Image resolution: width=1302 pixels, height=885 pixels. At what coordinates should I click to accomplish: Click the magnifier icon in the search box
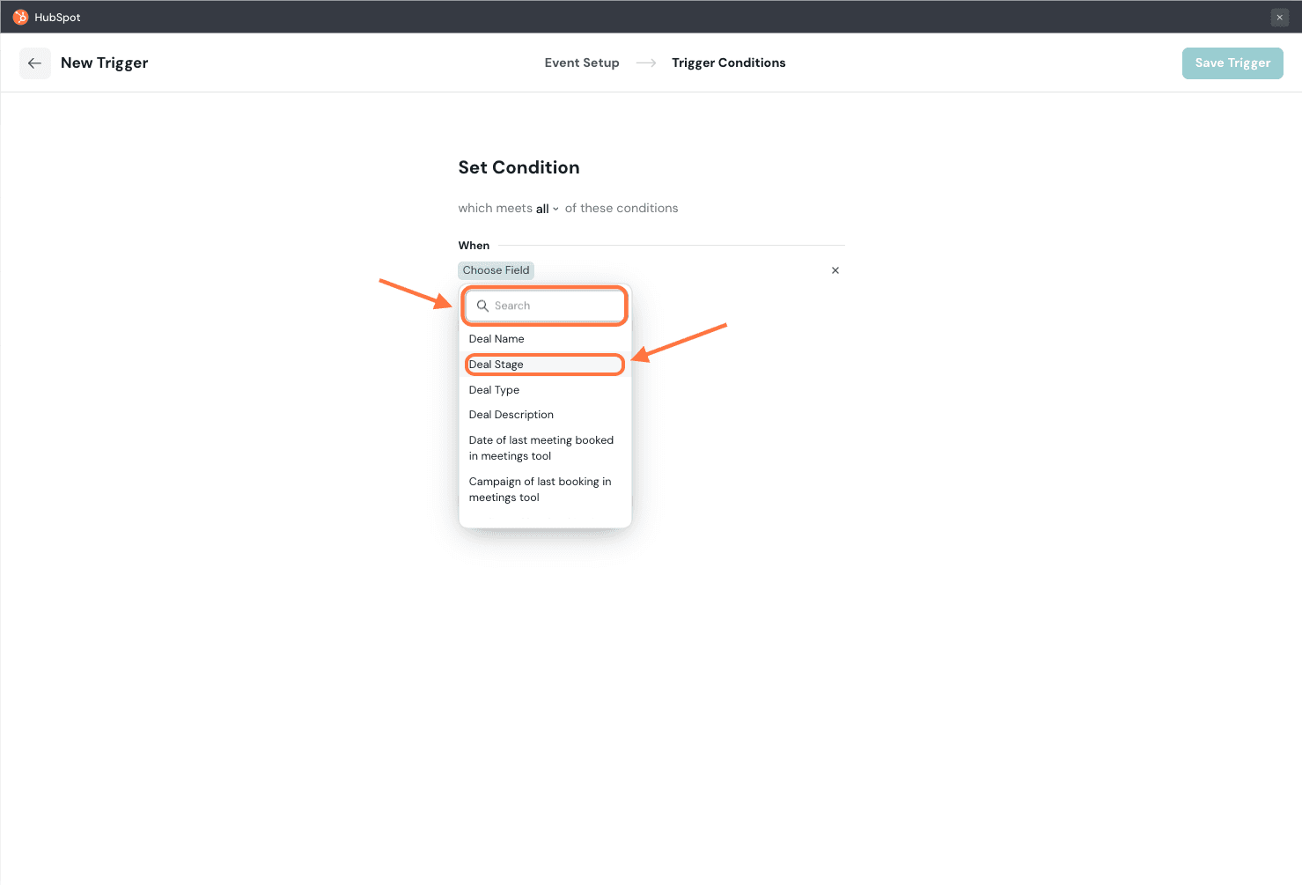pyautogui.click(x=482, y=306)
